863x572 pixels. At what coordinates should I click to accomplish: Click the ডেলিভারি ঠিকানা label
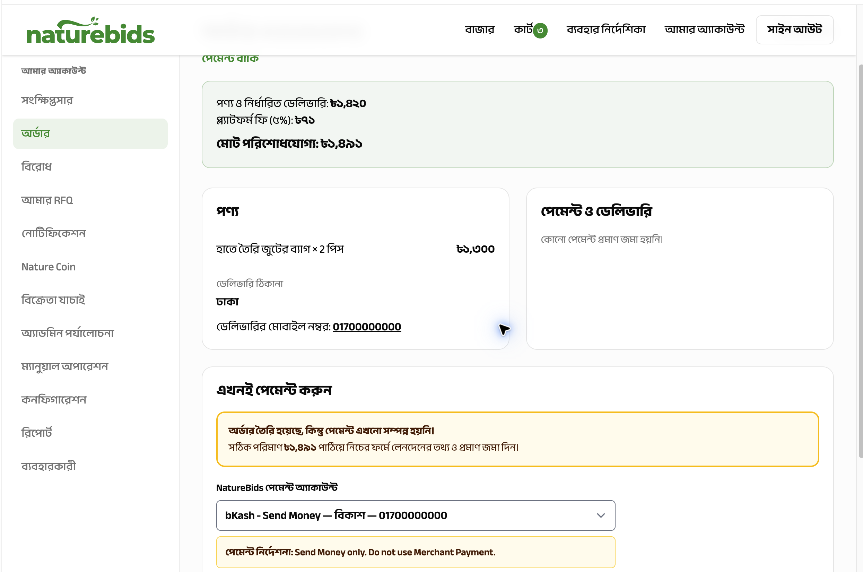pos(250,284)
